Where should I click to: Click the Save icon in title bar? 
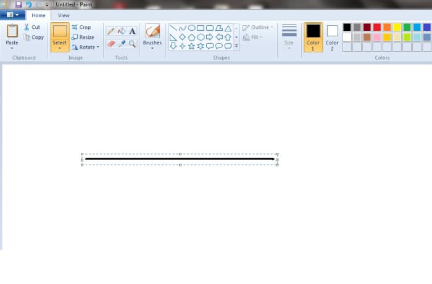coord(19,4)
